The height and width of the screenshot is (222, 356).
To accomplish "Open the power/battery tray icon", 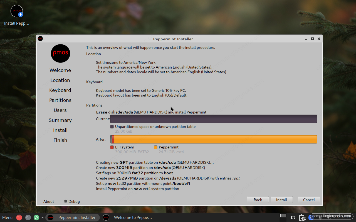I will 302,218.
